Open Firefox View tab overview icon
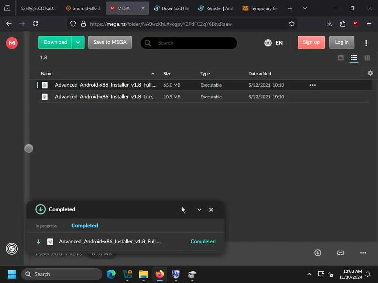The height and width of the screenshot is (283, 378). [x=7, y=8]
